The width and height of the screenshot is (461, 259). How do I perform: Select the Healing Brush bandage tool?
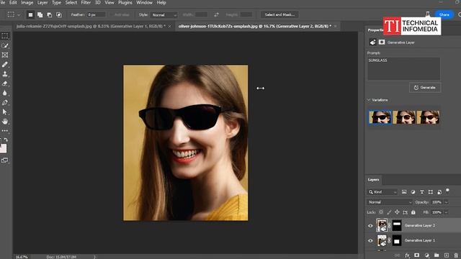coord(5,64)
